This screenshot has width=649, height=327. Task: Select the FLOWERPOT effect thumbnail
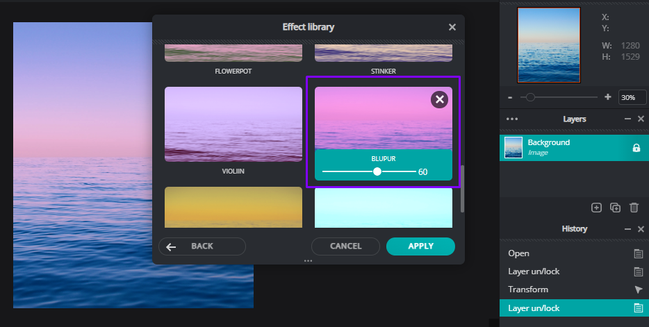(x=233, y=53)
